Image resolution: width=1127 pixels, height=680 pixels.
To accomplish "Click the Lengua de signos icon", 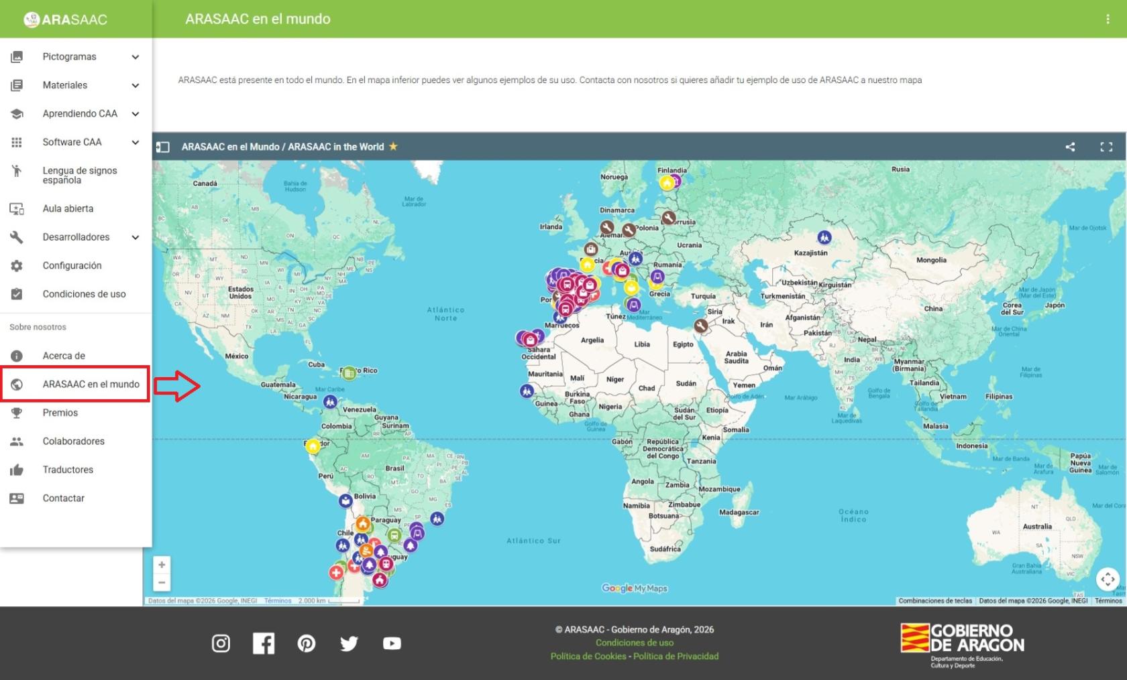I will pyautogui.click(x=17, y=172).
